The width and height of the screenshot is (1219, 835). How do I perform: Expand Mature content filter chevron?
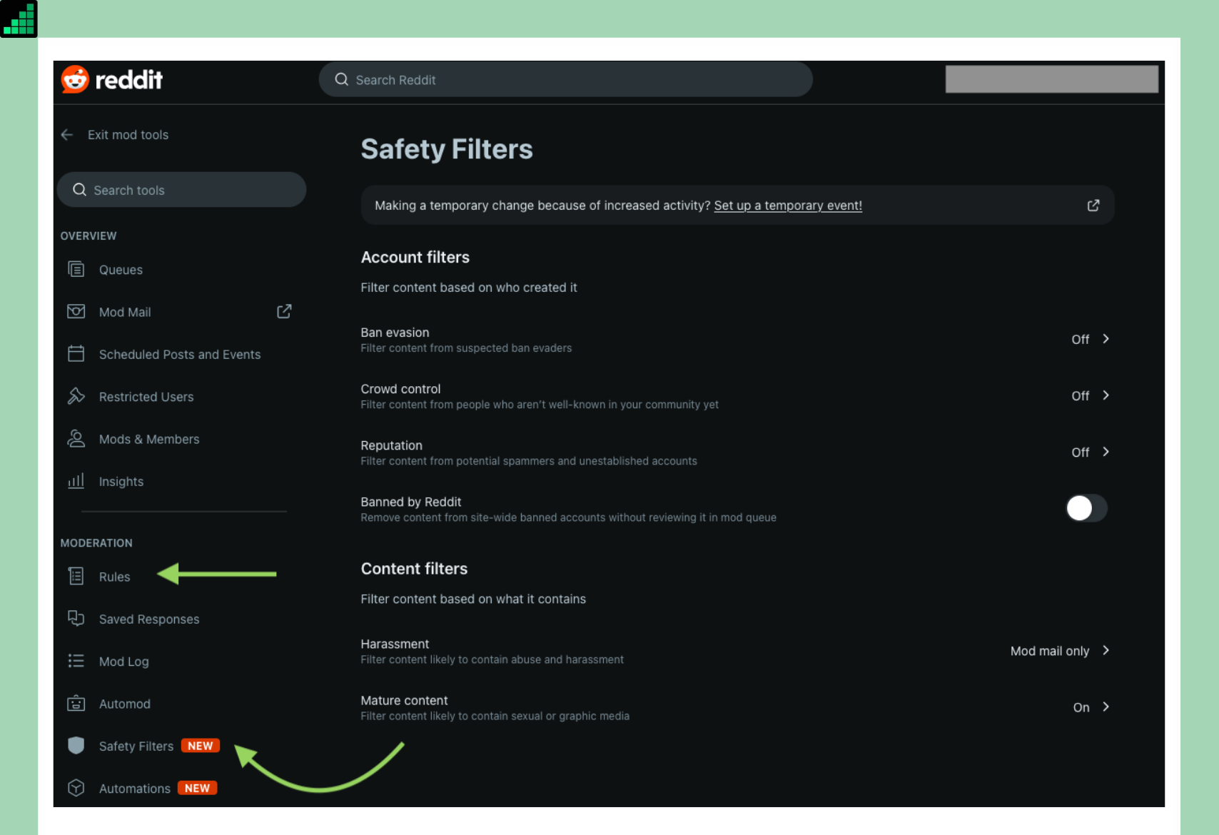(x=1106, y=707)
